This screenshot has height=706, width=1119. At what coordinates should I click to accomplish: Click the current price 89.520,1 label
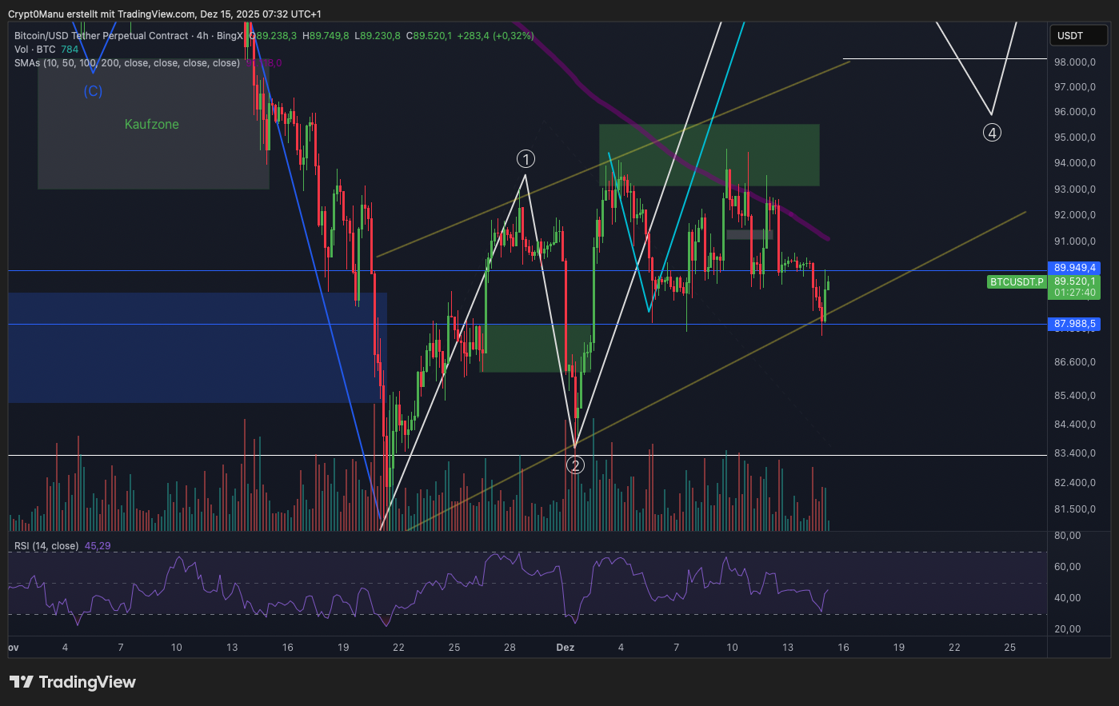[1076, 281]
